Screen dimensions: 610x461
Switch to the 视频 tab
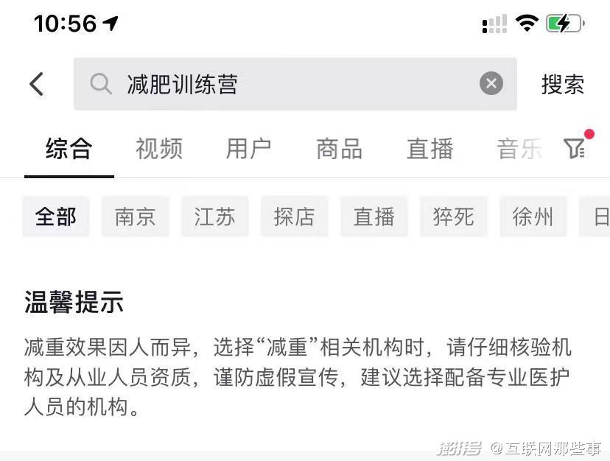point(158,149)
